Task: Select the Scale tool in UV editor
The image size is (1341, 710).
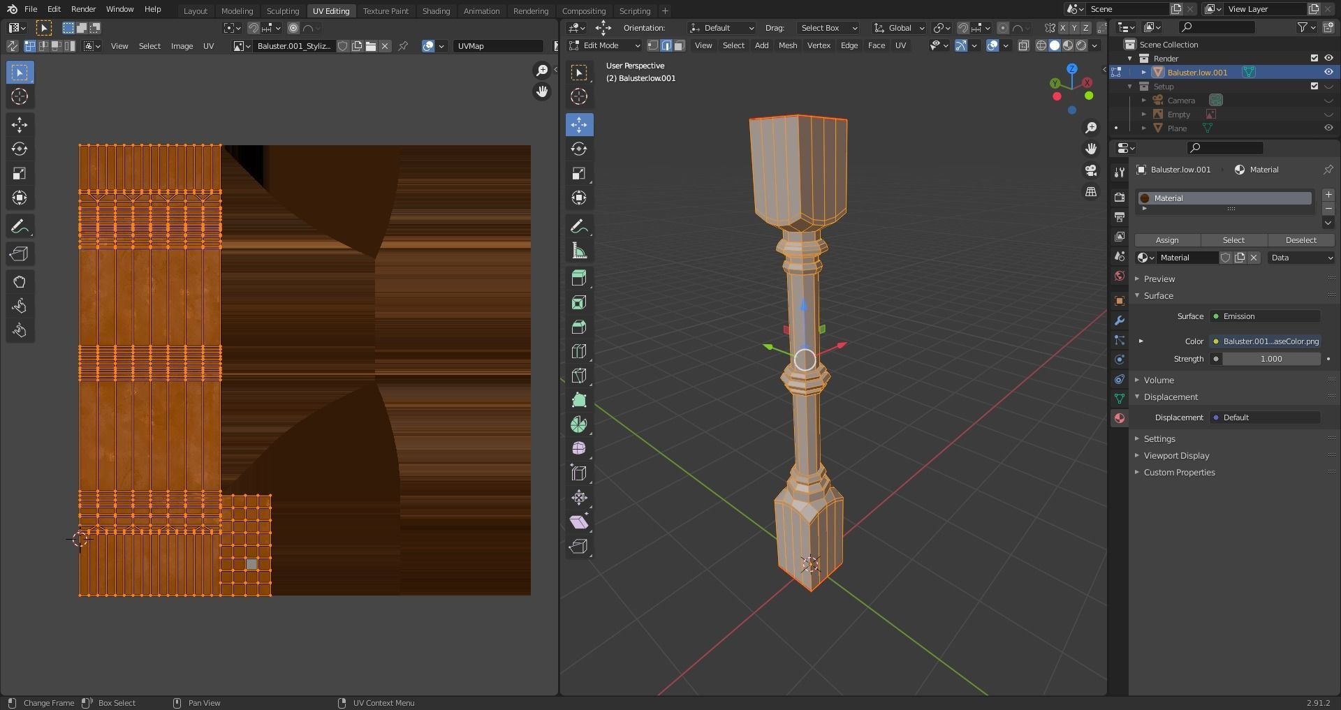Action: coord(20,173)
